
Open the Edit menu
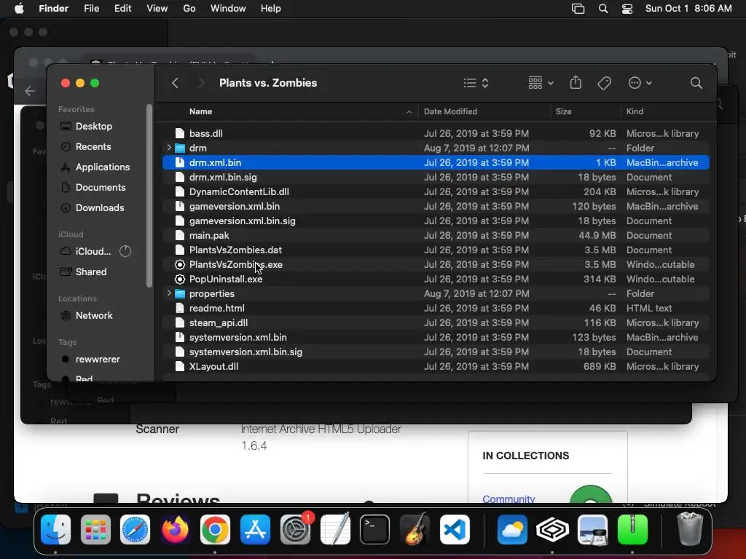coord(122,9)
